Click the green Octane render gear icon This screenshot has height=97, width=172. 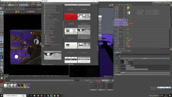point(5,12)
